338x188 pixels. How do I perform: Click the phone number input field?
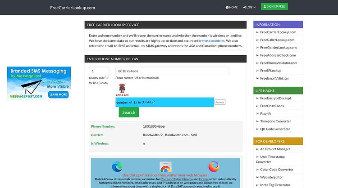(172, 71)
